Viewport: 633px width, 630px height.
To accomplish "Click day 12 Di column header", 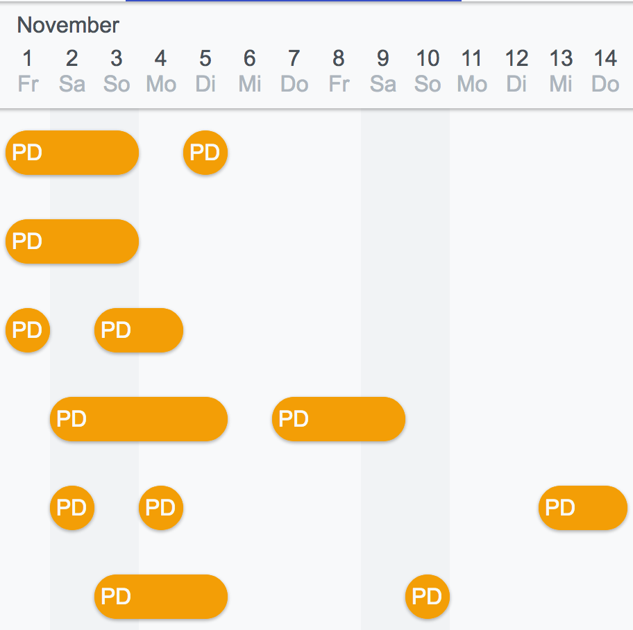I will [516, 71].
